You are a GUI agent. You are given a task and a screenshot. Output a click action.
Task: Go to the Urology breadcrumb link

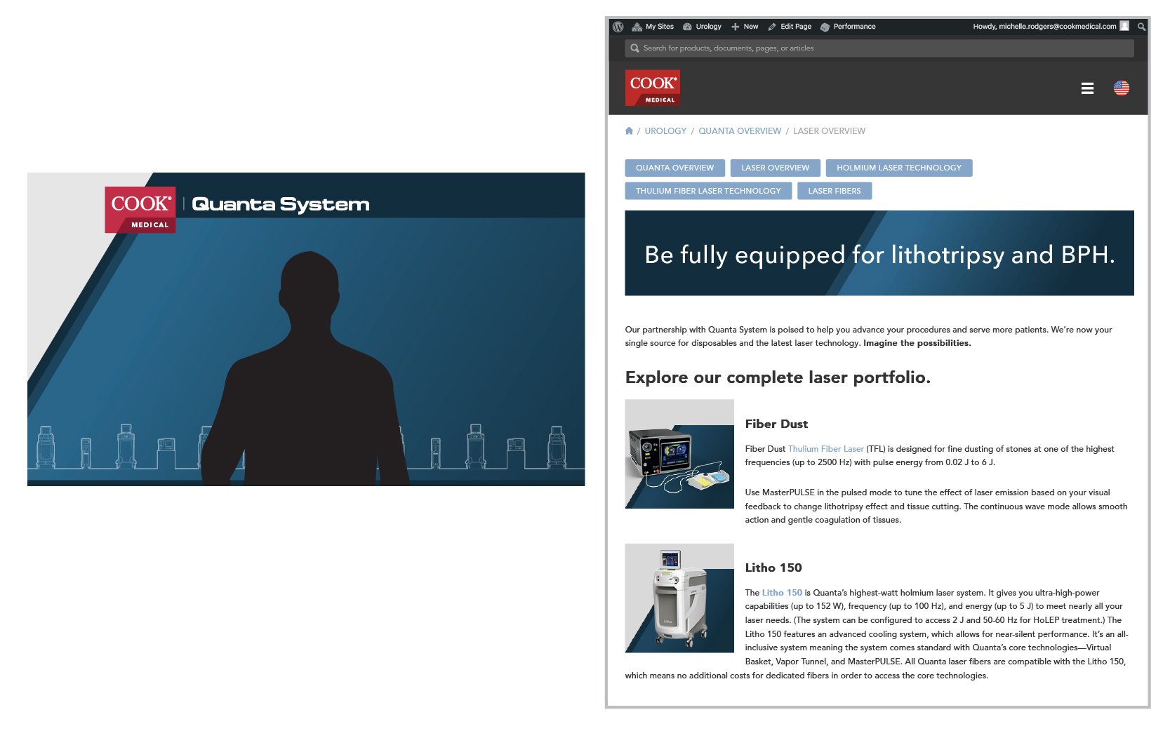665,131
